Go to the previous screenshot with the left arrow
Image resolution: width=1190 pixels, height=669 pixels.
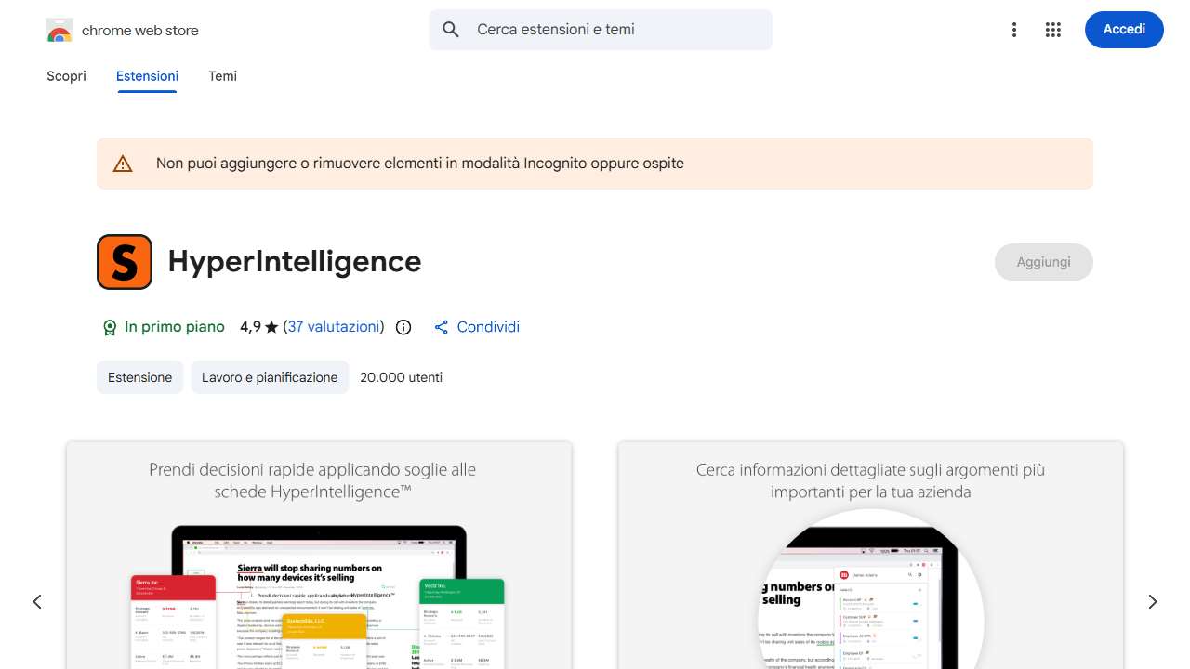pyautogui.click(x=37, y=601)
